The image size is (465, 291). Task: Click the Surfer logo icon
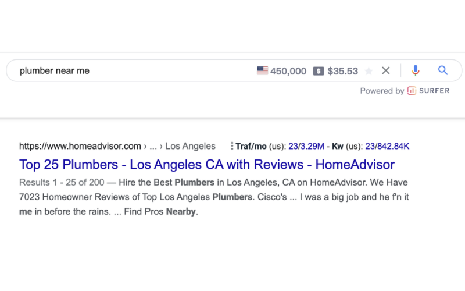[x=412, y=91]
